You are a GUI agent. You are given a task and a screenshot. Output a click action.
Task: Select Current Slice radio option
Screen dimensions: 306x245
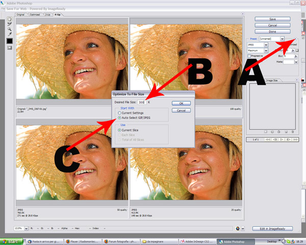click(119, 131)
